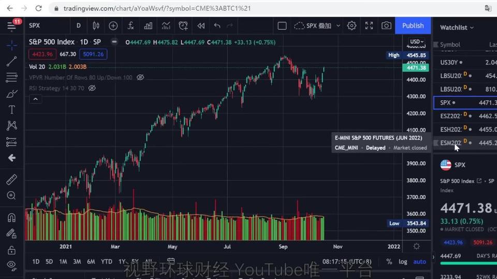Image resolution: width=497 pixels, height=279 pixels.
Task: Toggle lock all drawing tools
Action: (11, 250)
